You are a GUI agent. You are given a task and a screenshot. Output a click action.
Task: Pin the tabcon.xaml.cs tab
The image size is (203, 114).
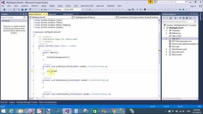click(44, 14)
